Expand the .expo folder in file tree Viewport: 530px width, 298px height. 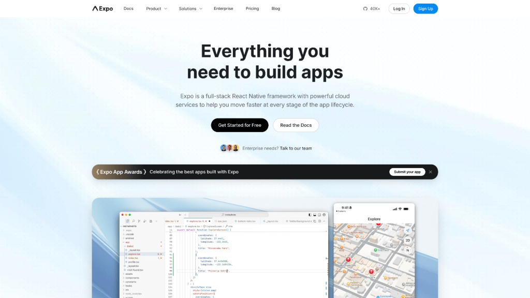pyautogui.click(x=128, y=230)
